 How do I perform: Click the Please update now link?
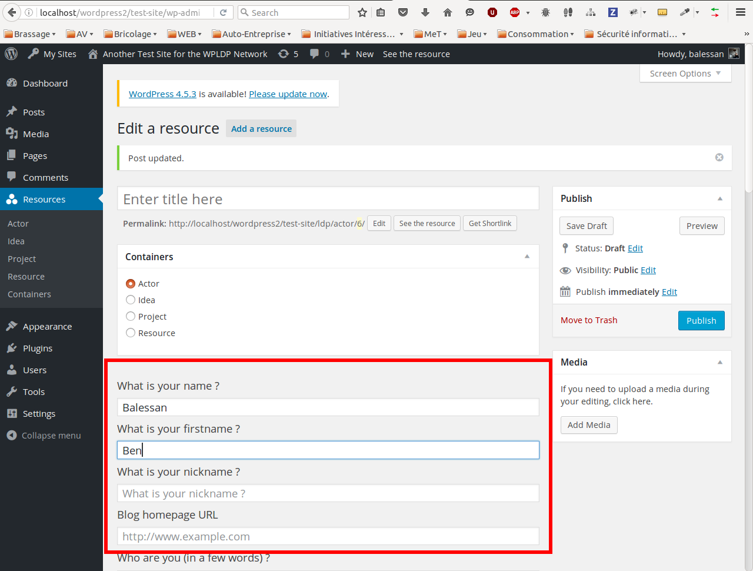click(x=288, y=94)
